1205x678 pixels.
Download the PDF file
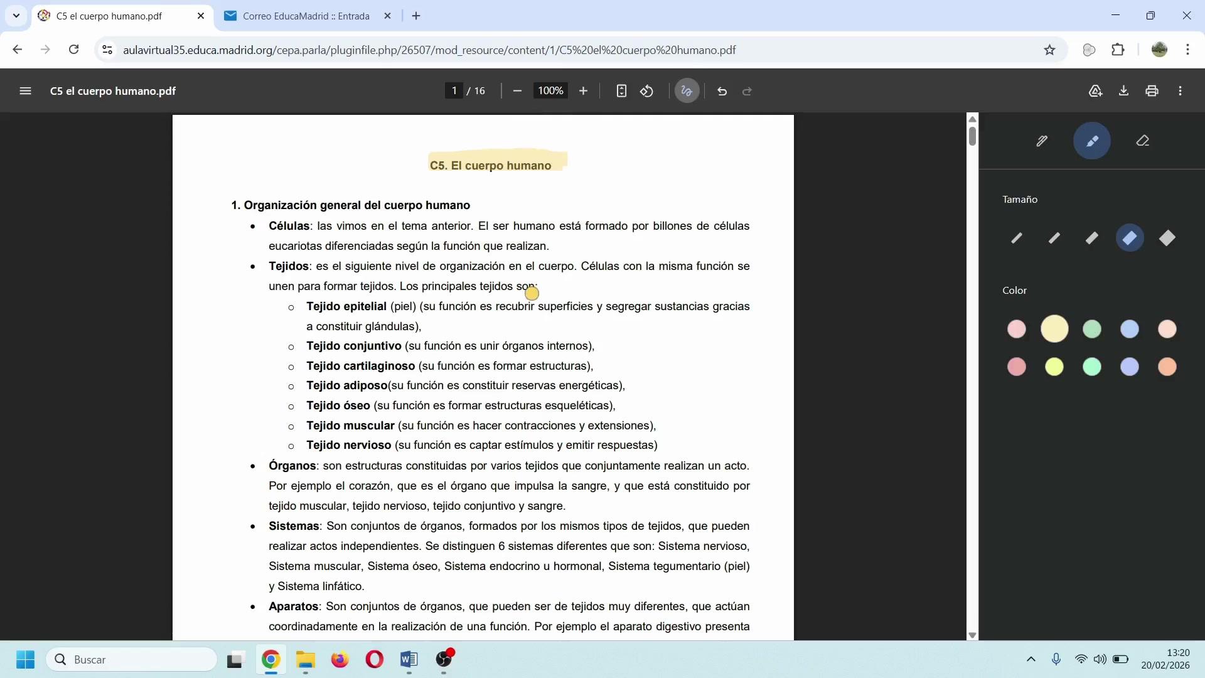(1123, 91)
